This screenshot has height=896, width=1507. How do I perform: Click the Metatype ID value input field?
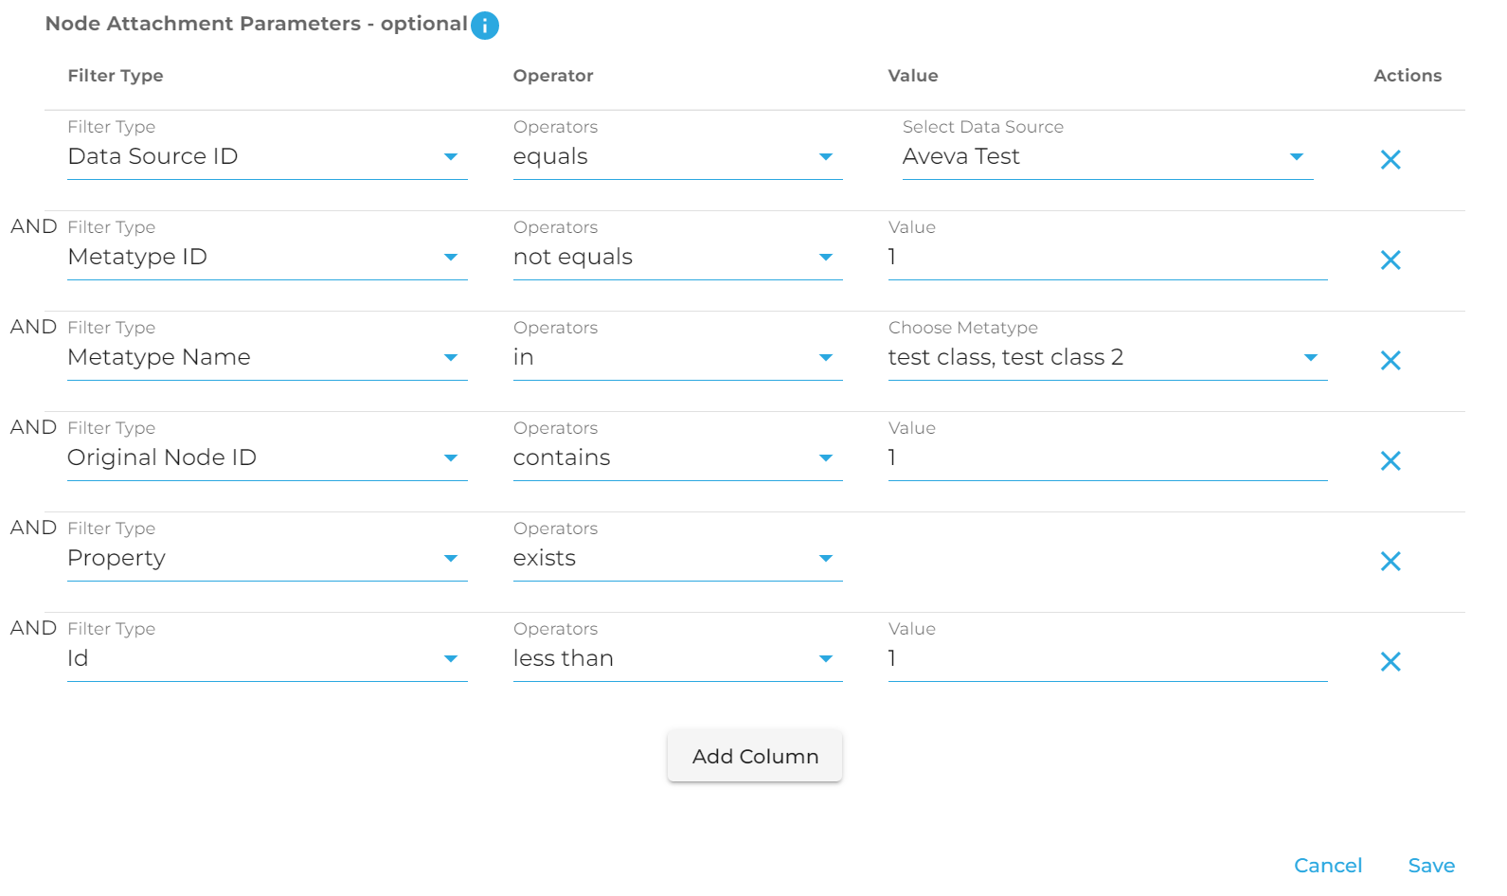[x=1107, y=258]
